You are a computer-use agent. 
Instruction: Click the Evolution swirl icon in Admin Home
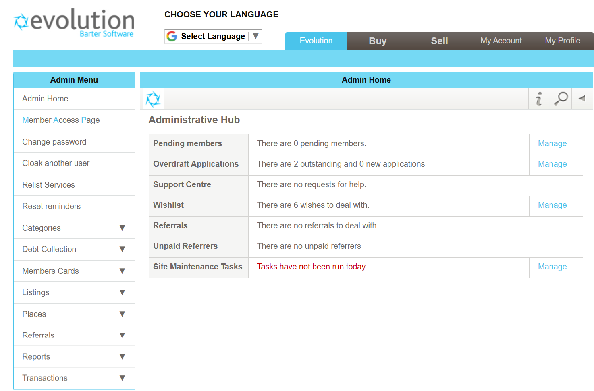pyautogui.click(x=153, y=99)
